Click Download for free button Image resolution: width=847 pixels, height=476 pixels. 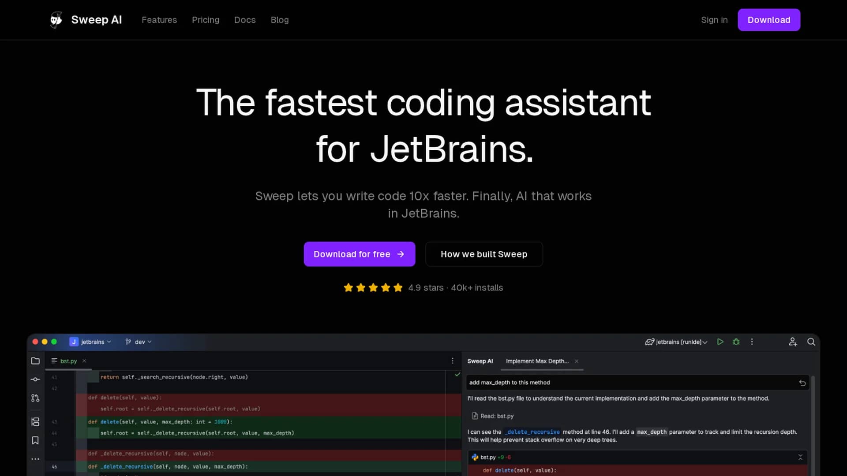click(360, 254)
